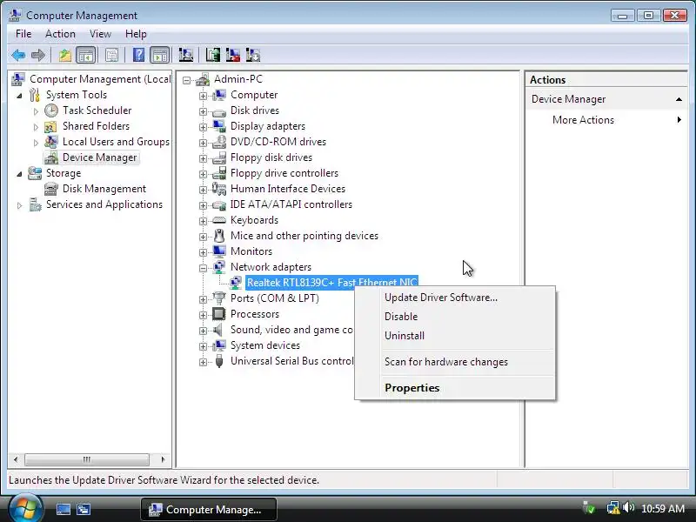696x522 pixels.
Task: Click the Back arrow toolbar icon
Action: 18,55
